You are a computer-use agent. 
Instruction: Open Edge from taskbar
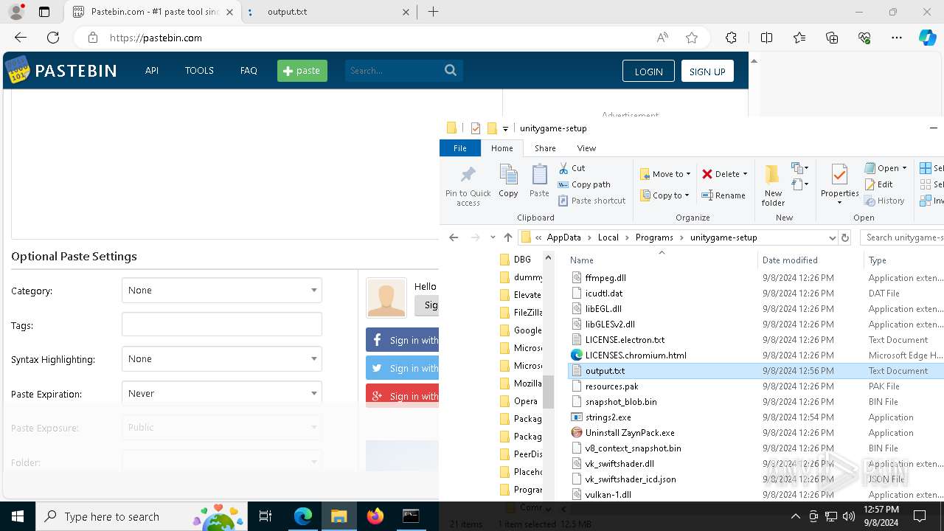click(x=303, y=516)
